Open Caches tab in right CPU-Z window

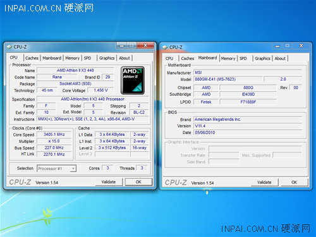pyautogui.click(x=188, y=58)
